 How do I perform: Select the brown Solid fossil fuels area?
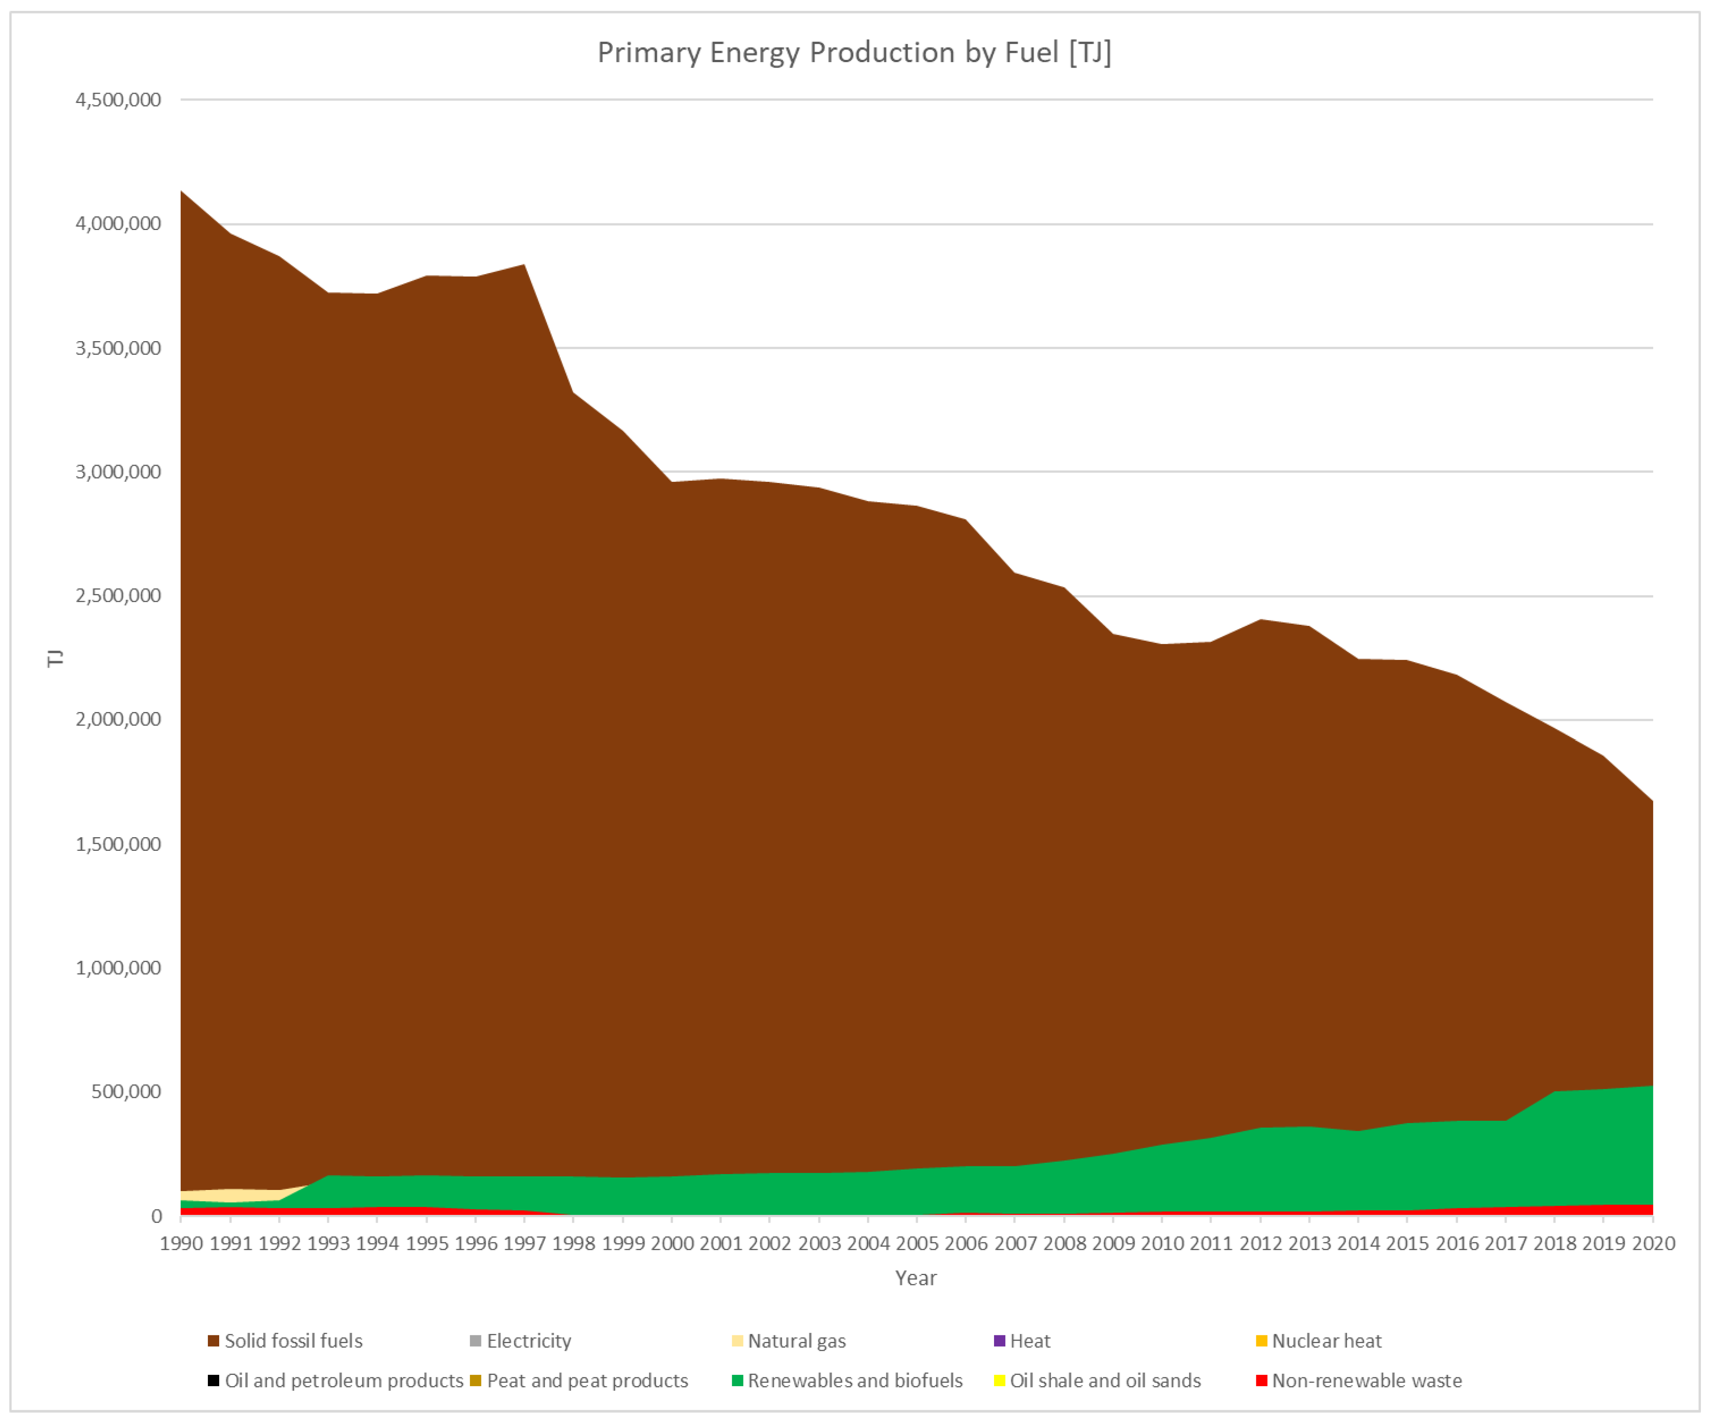[815, 815]
